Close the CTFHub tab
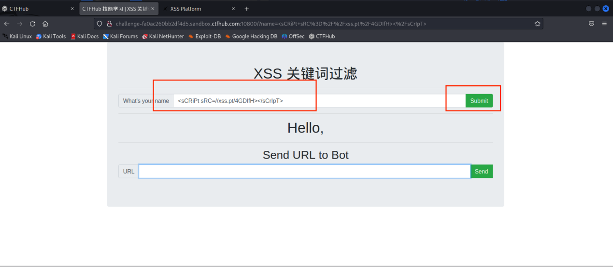Viewport: 613px width, 267px height. click(72, 9)
